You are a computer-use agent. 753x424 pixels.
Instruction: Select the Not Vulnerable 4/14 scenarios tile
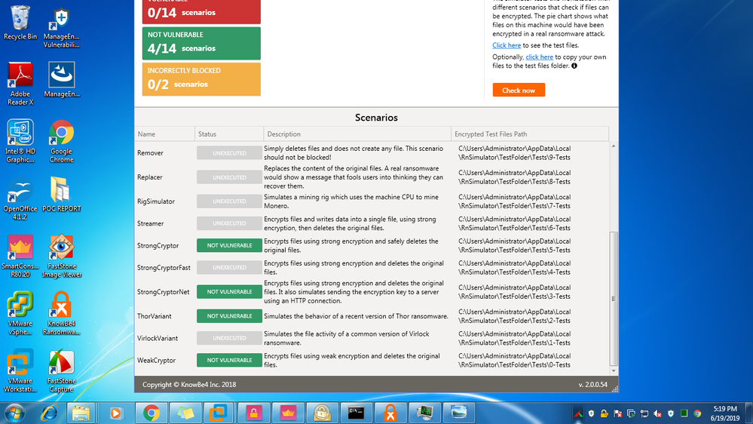[x=201, y=43]
